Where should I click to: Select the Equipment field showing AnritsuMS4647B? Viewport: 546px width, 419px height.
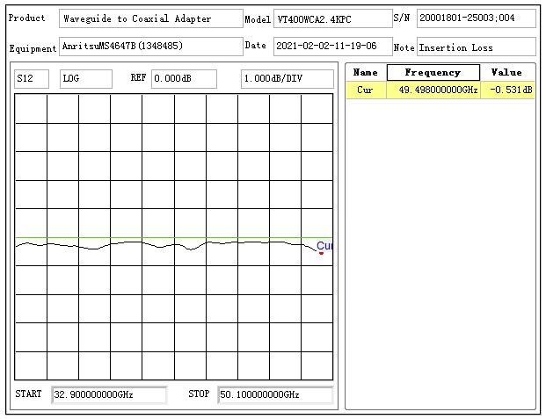tap(150, 46)
